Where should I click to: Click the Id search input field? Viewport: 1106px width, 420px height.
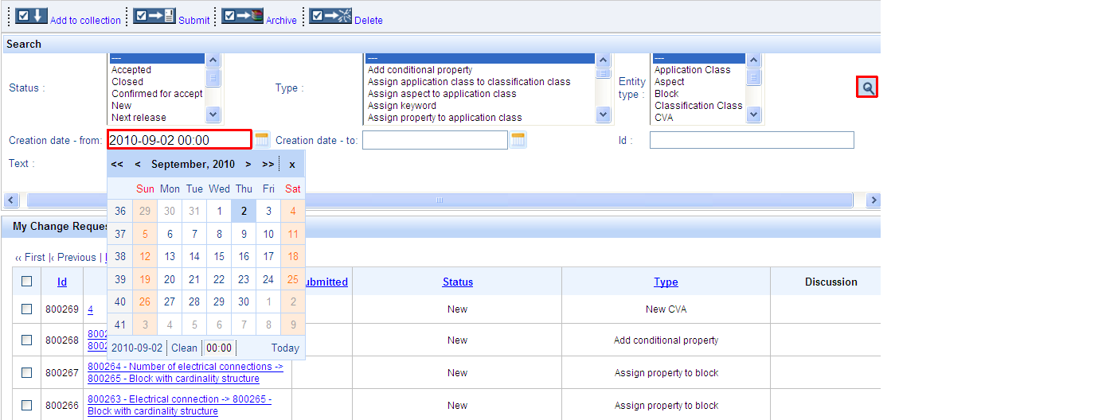[751, 141]
